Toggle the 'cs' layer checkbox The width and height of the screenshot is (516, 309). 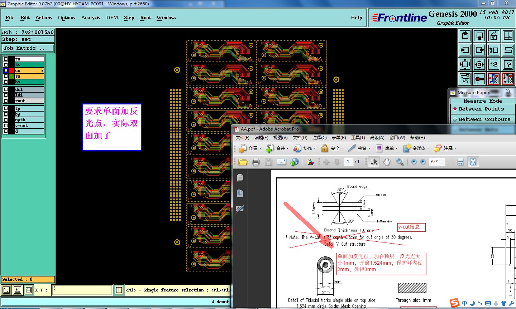(x=6, y=70)
